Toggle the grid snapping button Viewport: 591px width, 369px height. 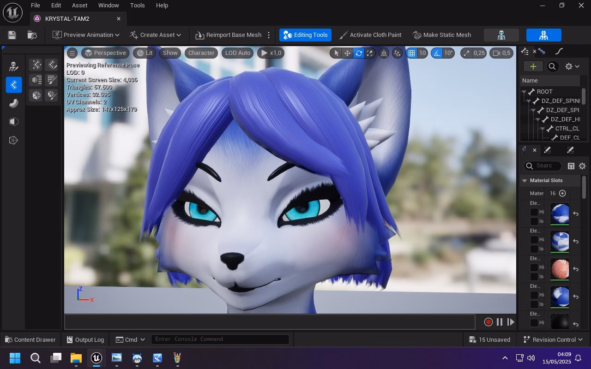click(411, 53)
